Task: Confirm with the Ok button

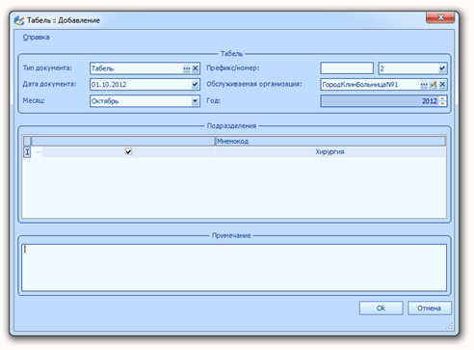Action: coord(382,309)
